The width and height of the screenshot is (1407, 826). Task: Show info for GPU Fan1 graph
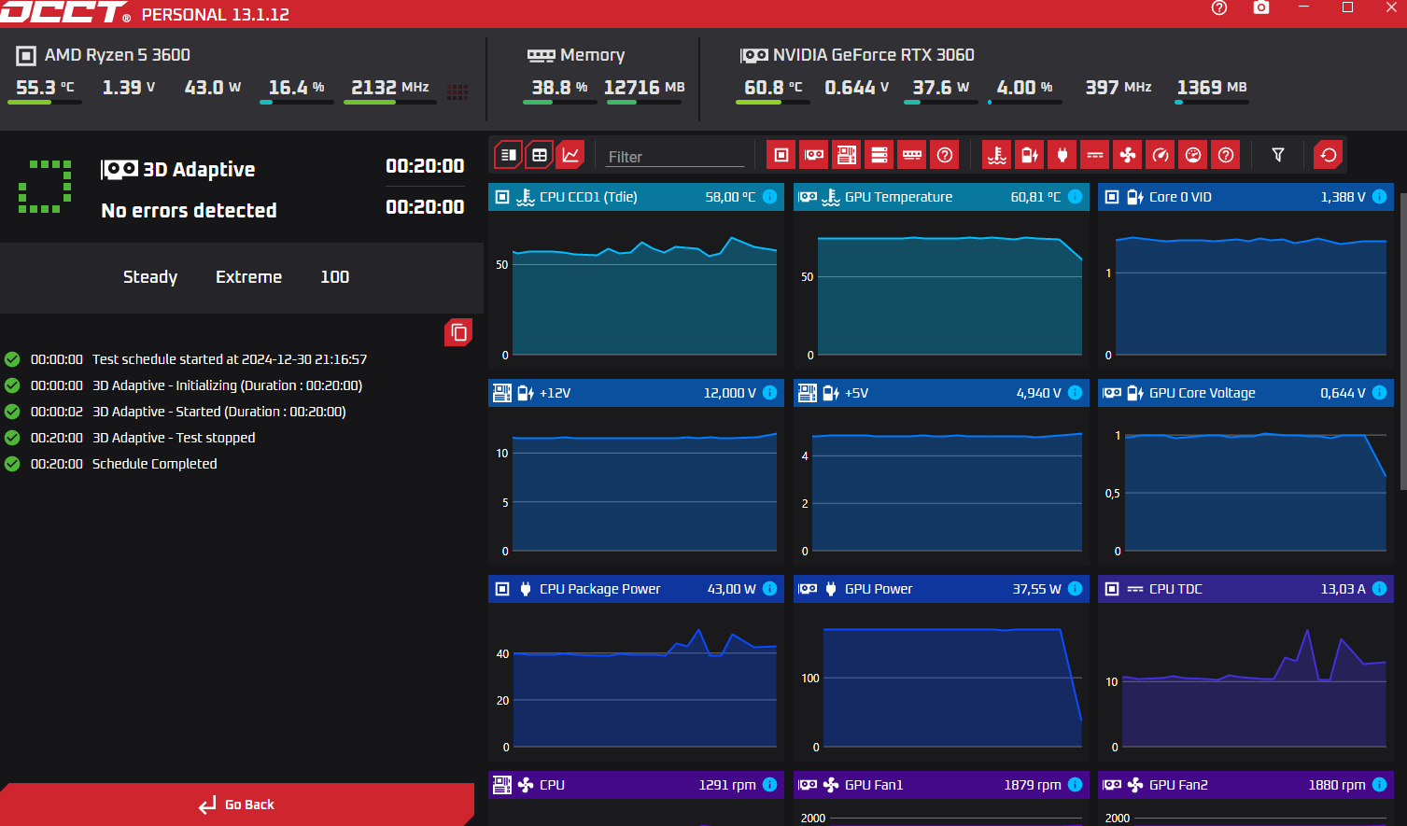click(x=1075, y=785)
